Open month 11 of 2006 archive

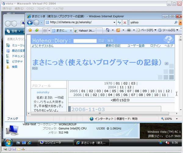pos(164,95)
